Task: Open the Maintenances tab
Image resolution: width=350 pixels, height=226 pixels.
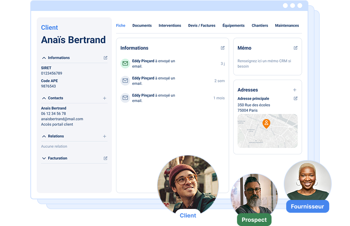Action: pyautogui.click(x=287, y=26)
